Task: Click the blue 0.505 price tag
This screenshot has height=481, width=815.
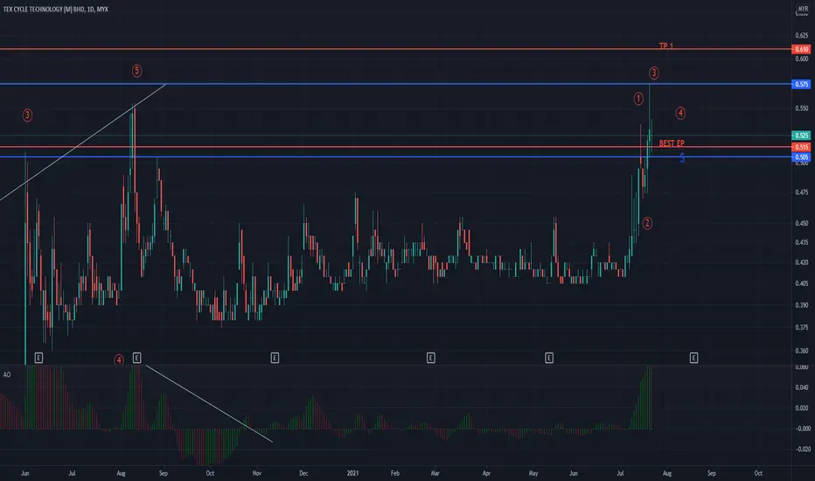Action: tap(801, 157)
